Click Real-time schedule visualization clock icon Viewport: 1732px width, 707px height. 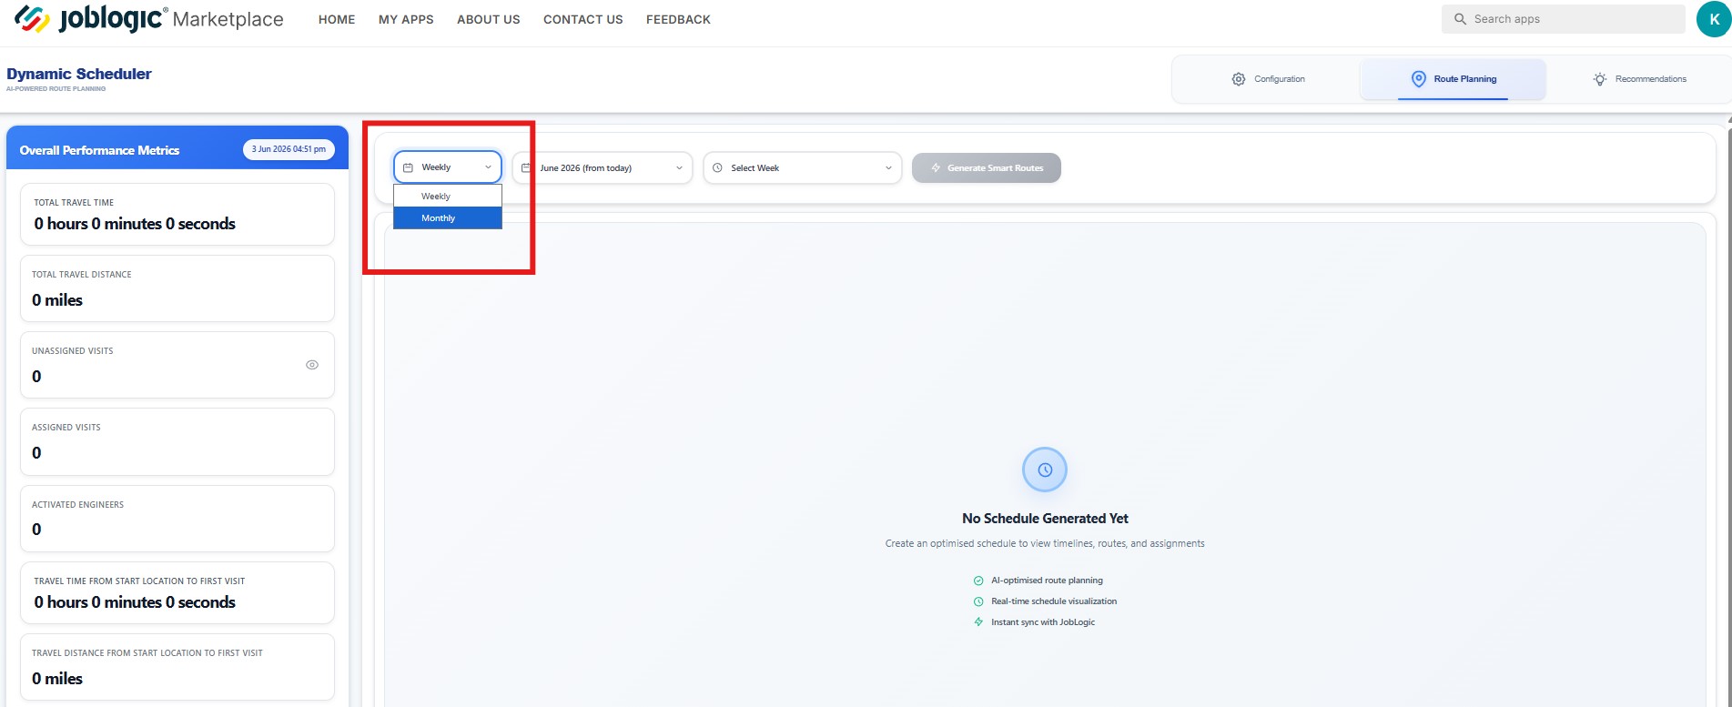(978, 601)
